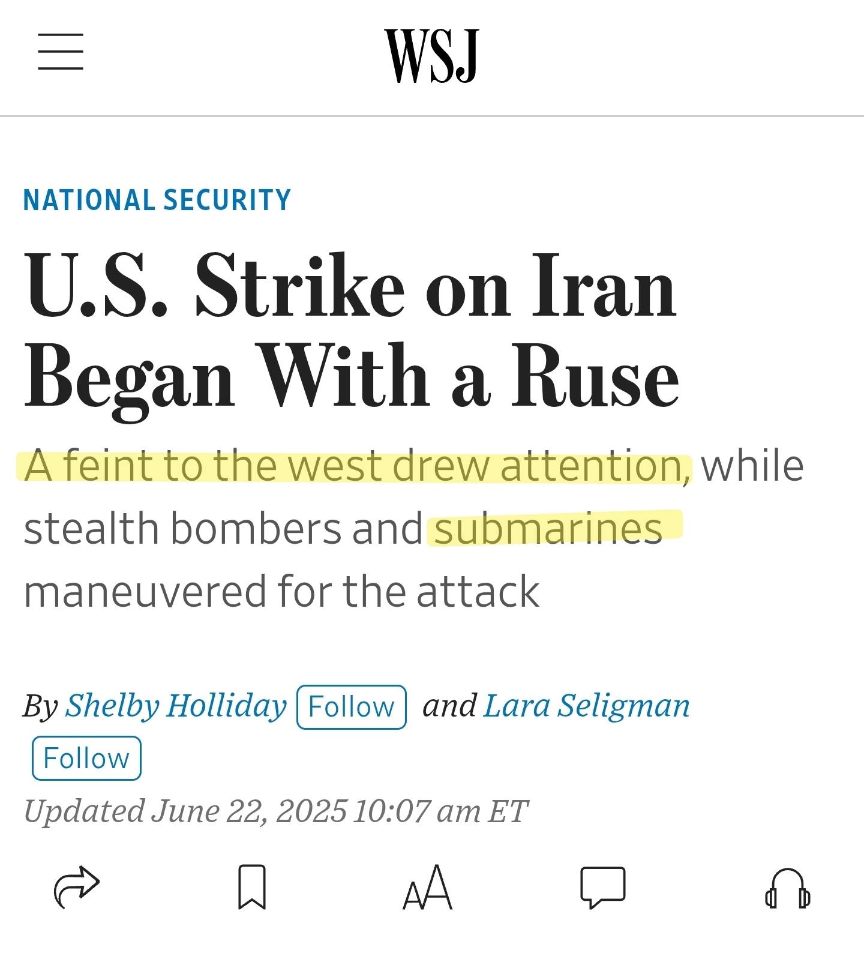Viewport: 864px width, 956px height.
Task: Click the headline "U.S. Strike on Iran"
Action: coord(350,284)
